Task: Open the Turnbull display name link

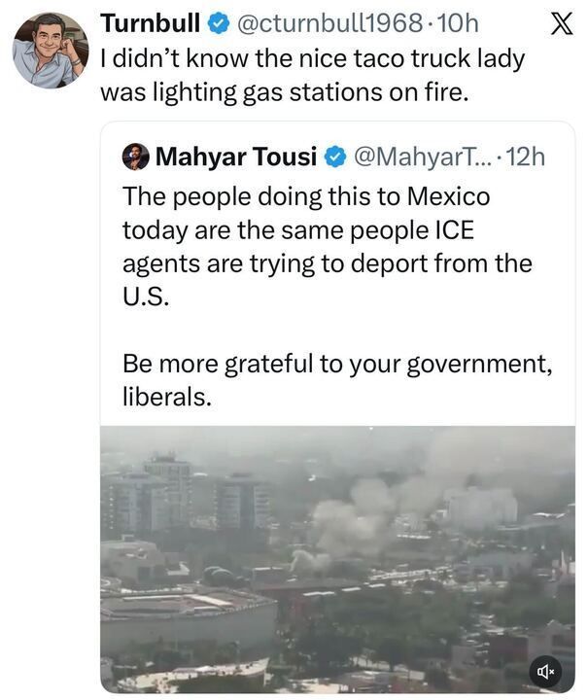Action: (x=151, y=22)
